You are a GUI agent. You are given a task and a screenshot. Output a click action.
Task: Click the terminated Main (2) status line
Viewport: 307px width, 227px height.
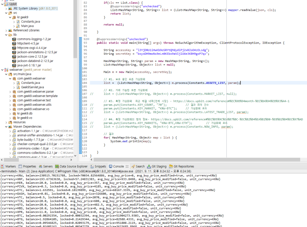(x=96, y=171)
